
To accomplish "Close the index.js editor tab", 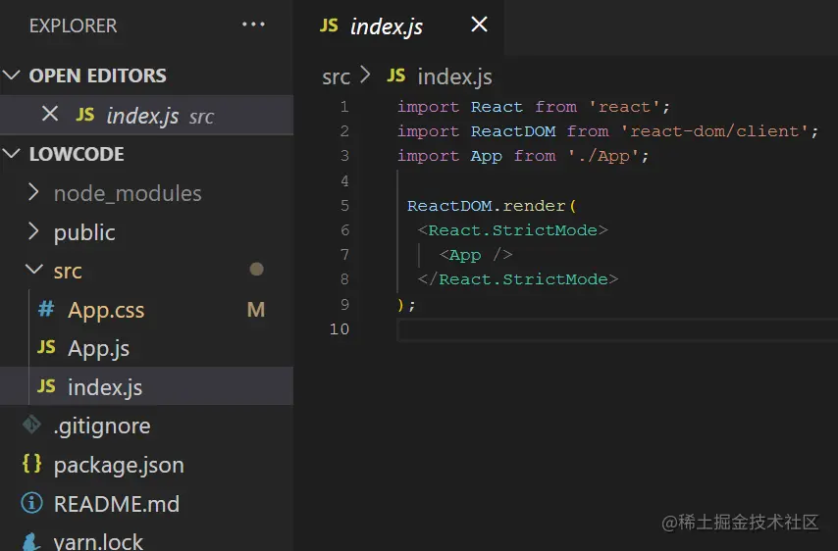I will (479, 25).
